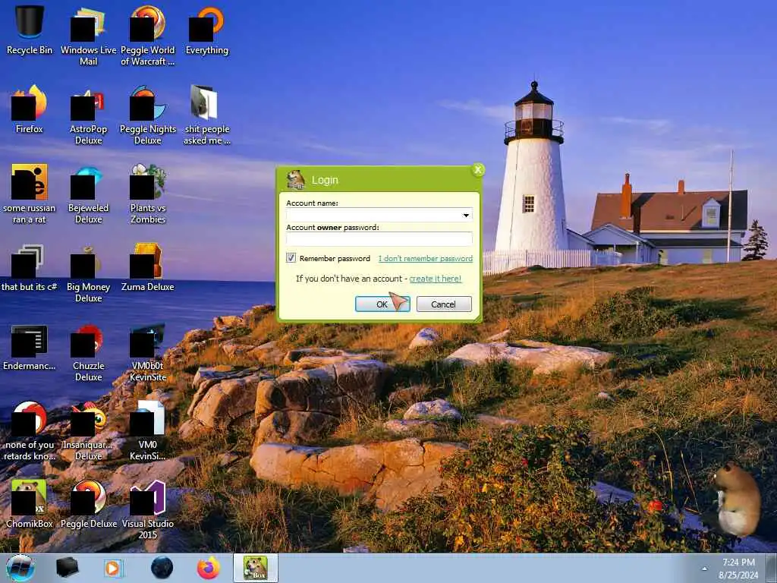Click the Account owner password field
Screen dimensions: 777x583
(379, 239)
